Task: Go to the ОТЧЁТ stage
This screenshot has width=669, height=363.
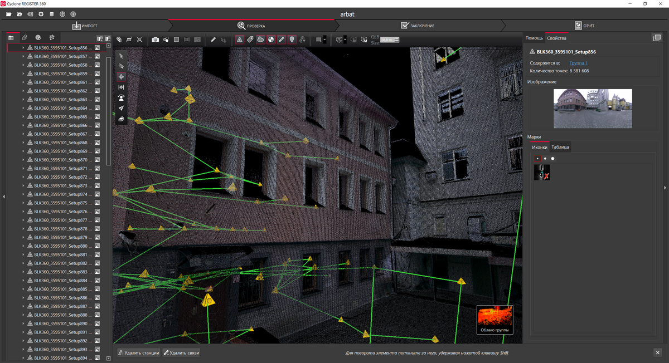Action: 585,26
